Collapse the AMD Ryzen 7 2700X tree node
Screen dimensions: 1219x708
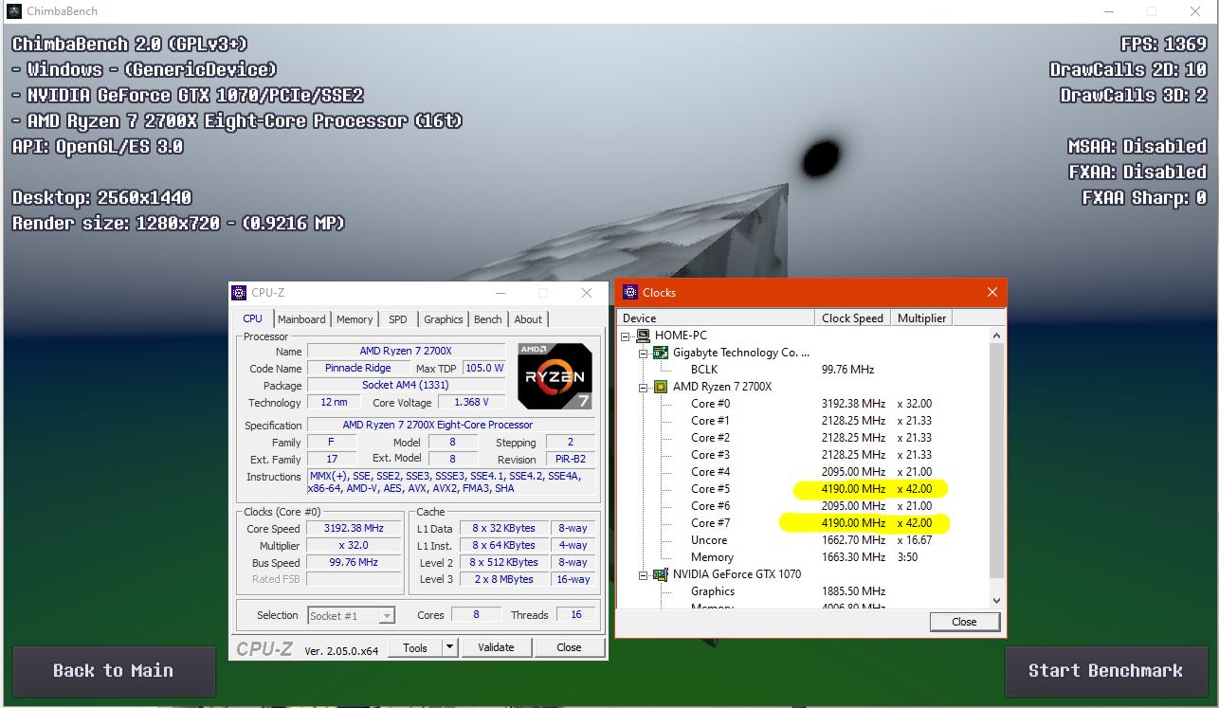pyautogui.click(x=643, y=387)
